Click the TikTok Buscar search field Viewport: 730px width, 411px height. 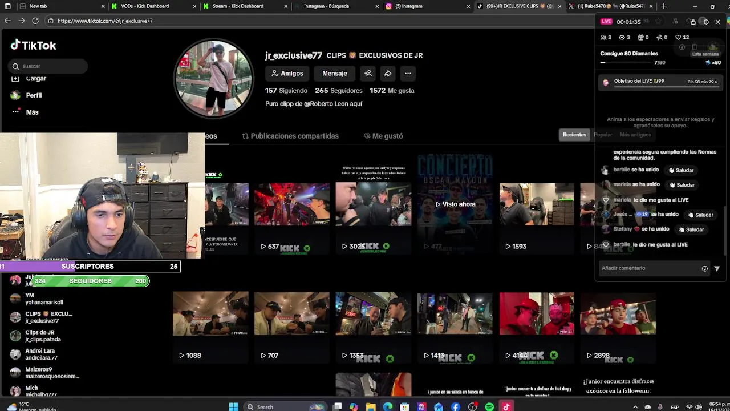tap(49, 66)
